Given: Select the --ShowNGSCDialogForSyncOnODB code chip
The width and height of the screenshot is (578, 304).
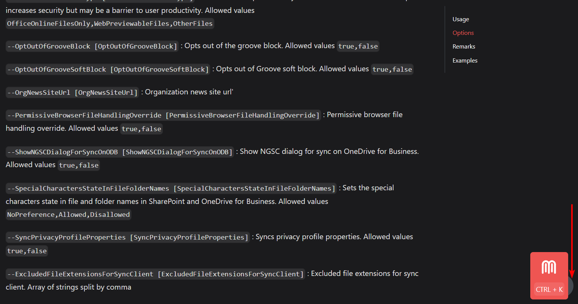Looking at the screenshot, I should click(119, 151).
